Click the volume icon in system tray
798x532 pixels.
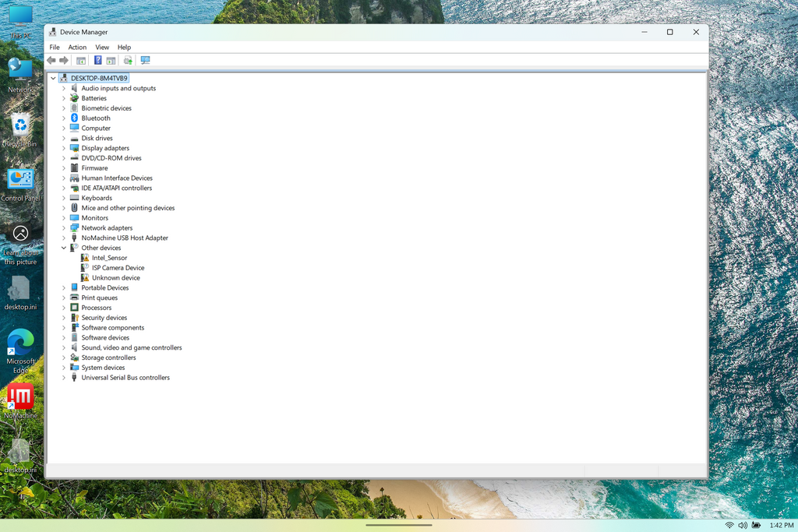pyautogui.click(x=743, y=526)
